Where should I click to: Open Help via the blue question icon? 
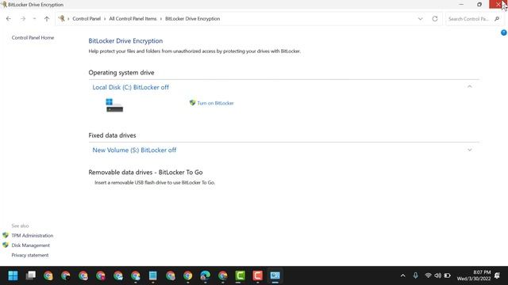coord(504,32)
